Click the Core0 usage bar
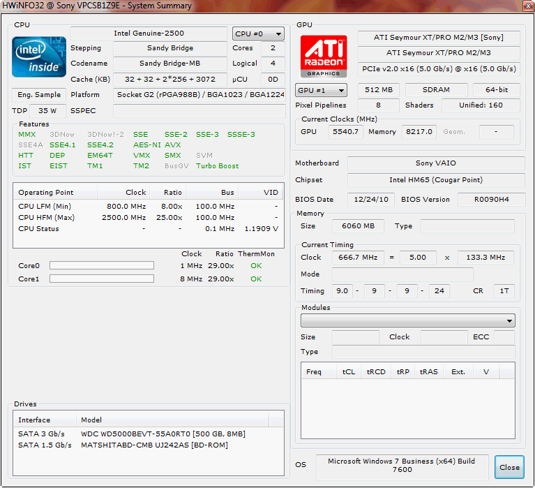 coord(102,265)
